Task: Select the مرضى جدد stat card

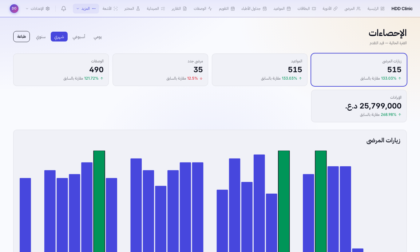Action: [x=160, y=70]
